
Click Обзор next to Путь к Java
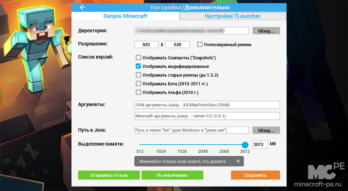[x=266, y=130]
